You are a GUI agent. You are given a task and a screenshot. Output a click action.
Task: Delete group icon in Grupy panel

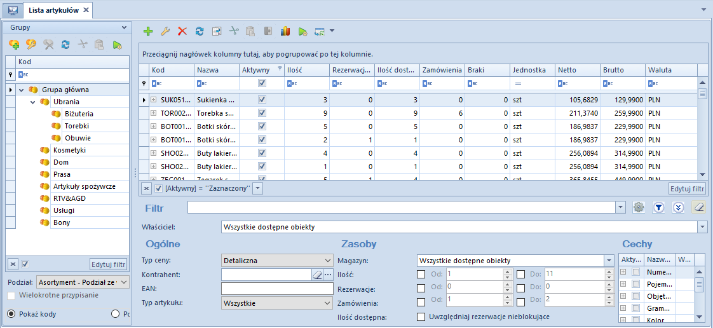pyautogui.click(x=48, y=44)
